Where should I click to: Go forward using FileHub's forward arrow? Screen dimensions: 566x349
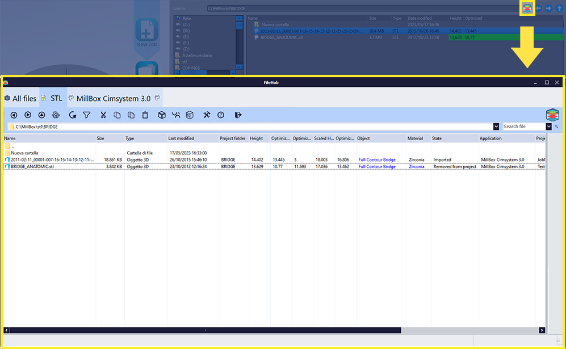tap(28, 115)
